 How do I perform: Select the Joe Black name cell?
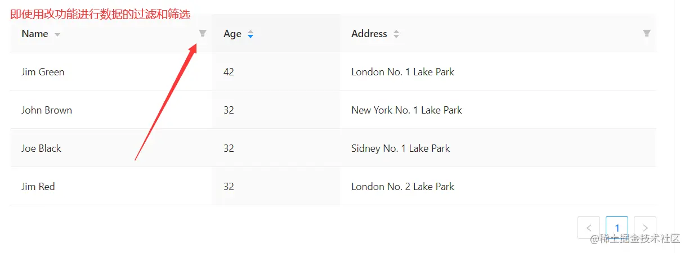[x=41, y=148]
